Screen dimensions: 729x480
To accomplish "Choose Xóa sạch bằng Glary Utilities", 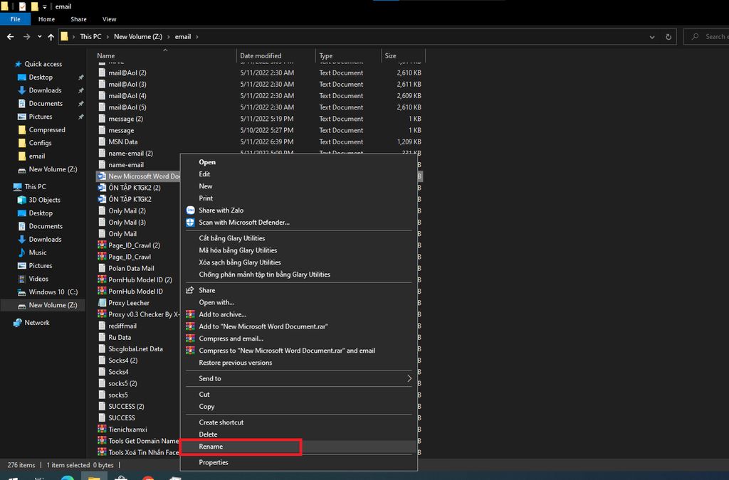I will click(x=240, y=262).
